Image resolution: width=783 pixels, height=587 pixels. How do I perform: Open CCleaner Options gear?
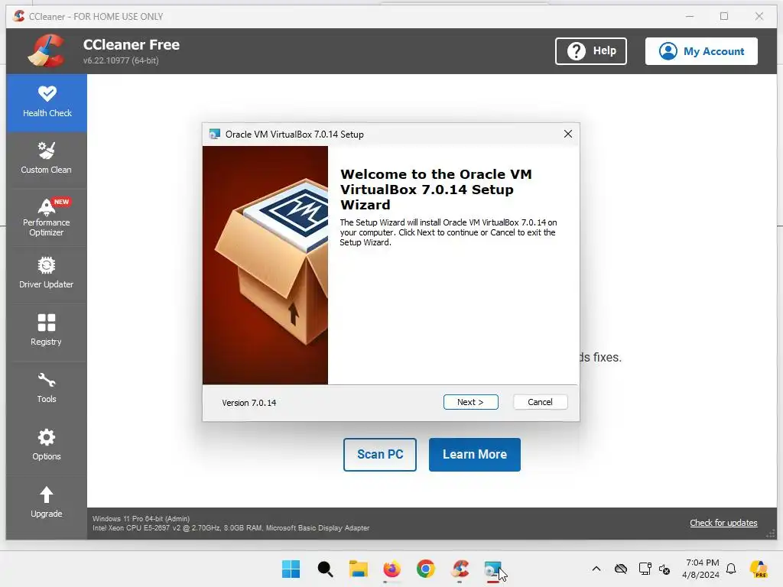click(x=47, y=445)
